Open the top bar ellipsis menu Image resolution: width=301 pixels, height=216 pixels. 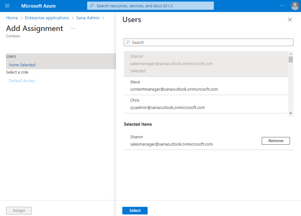coord(282,6)
